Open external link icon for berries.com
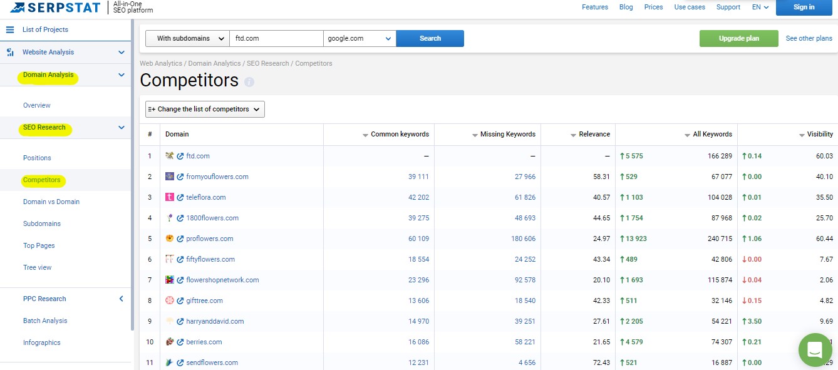Viewport: 838px width, 370px height. [180, 342]
